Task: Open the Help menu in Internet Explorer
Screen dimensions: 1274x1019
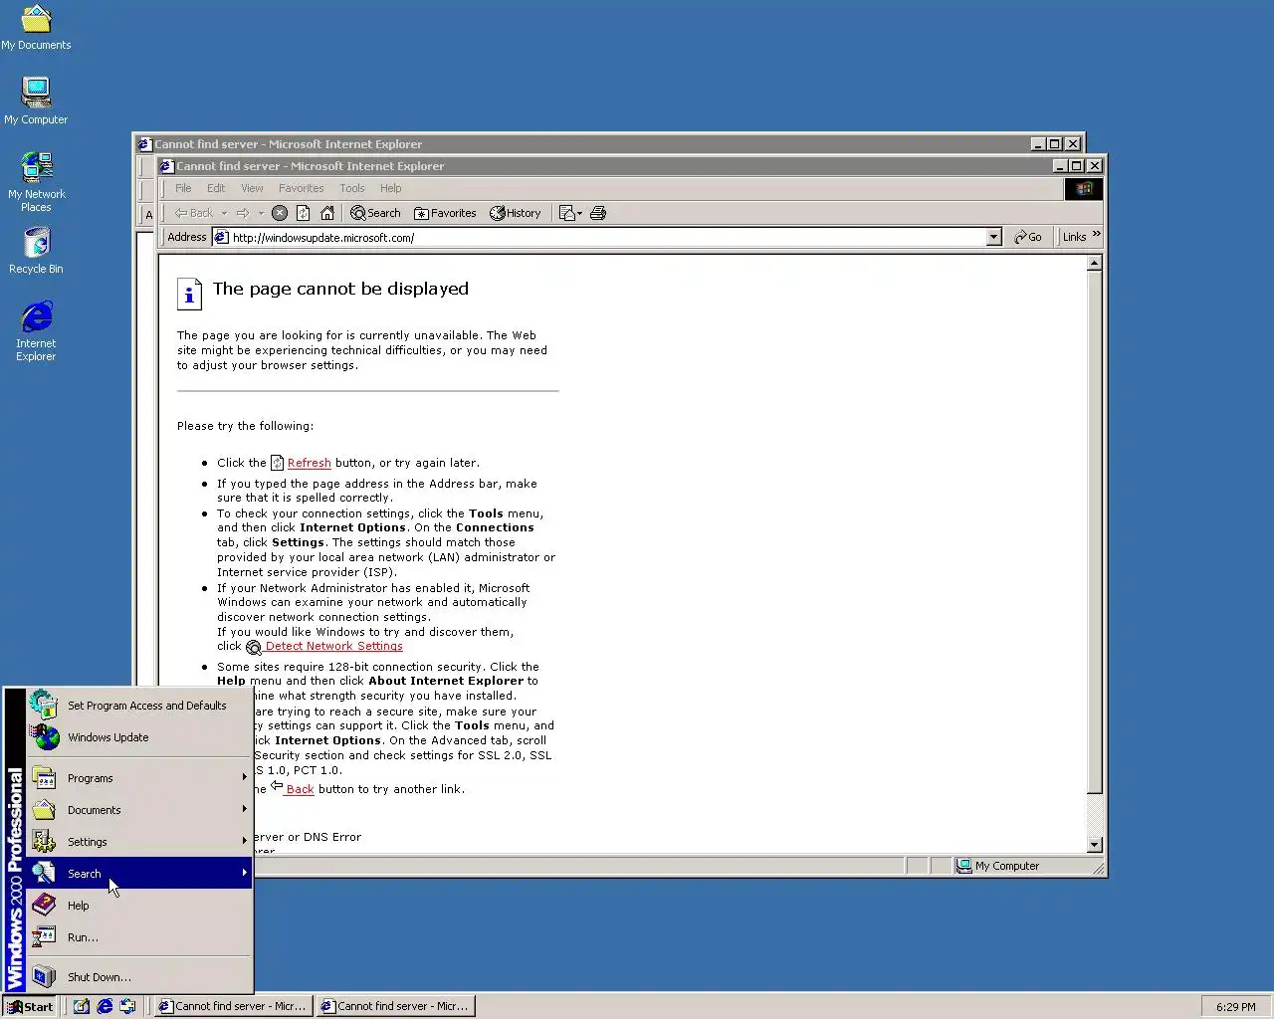Action: pos(390,188)
